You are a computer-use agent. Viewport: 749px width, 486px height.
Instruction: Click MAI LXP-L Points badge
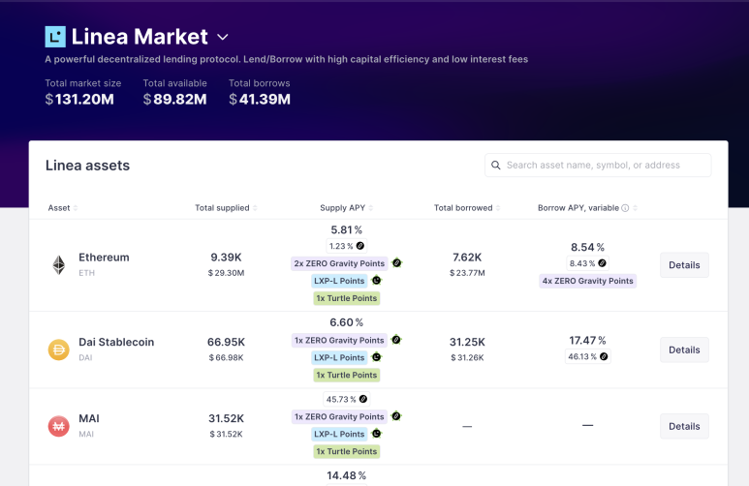pos(339,434)
